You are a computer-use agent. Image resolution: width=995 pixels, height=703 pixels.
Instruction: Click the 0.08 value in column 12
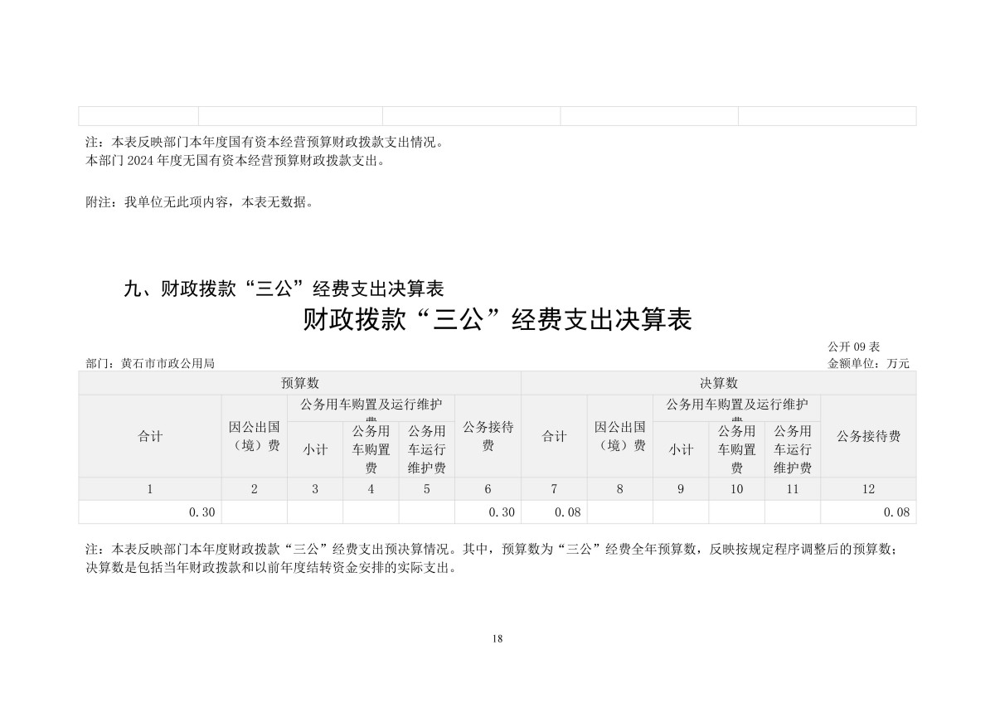tap(896, 512)
